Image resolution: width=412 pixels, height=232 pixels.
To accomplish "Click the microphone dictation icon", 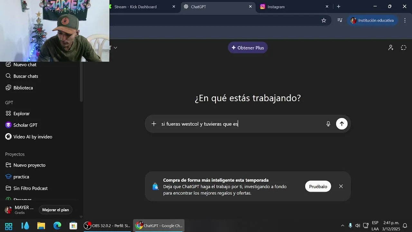I will 328,124.
